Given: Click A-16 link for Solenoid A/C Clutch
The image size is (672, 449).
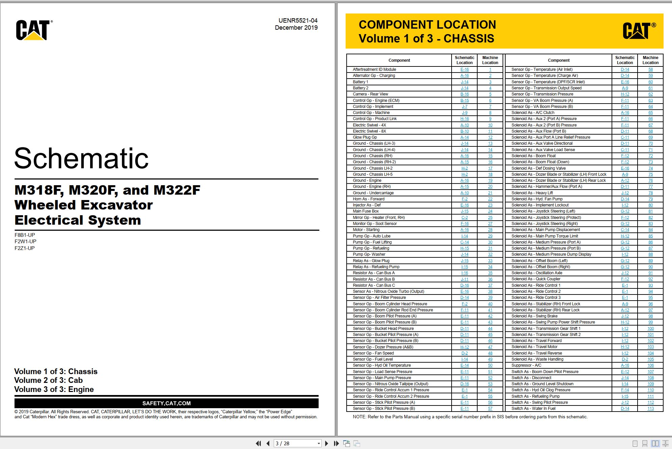Looking at the screenshot, I should [625, 113].
